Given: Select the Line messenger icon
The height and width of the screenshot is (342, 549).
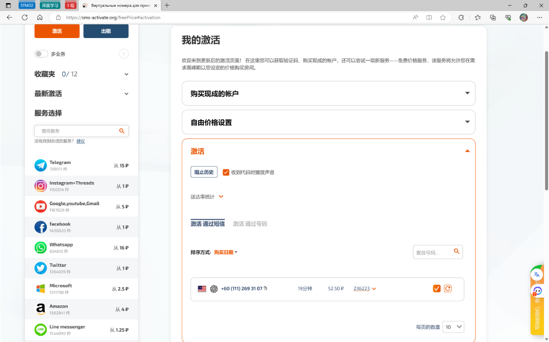Looking at the screenshot, I should 41,330.
